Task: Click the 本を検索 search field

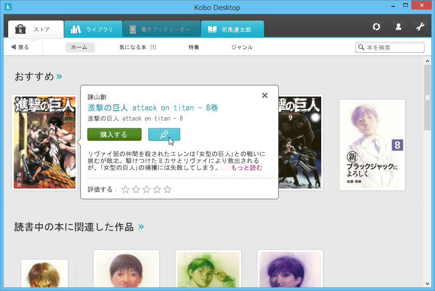Action: (390, 47)
